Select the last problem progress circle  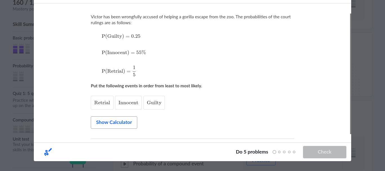[294, 152]
